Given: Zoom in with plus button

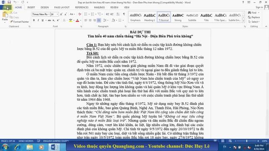Looking at the screenshot, I should pos(258,141).
